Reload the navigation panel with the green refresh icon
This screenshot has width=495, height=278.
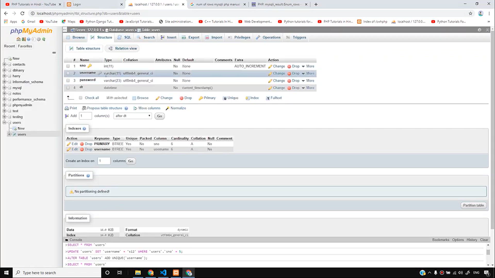point(44,39)
